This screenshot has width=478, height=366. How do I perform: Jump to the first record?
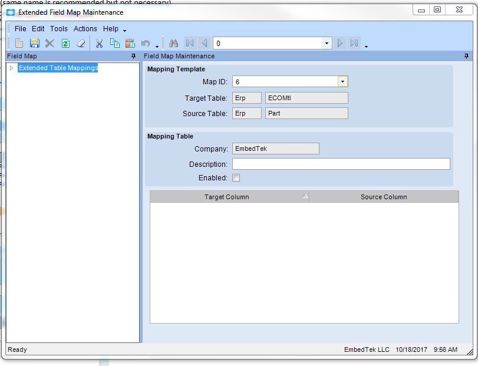click(189, 43)
